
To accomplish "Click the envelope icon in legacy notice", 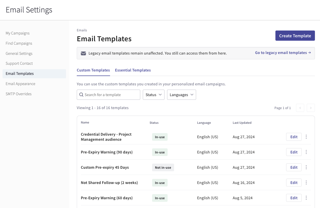I will 83,53.
